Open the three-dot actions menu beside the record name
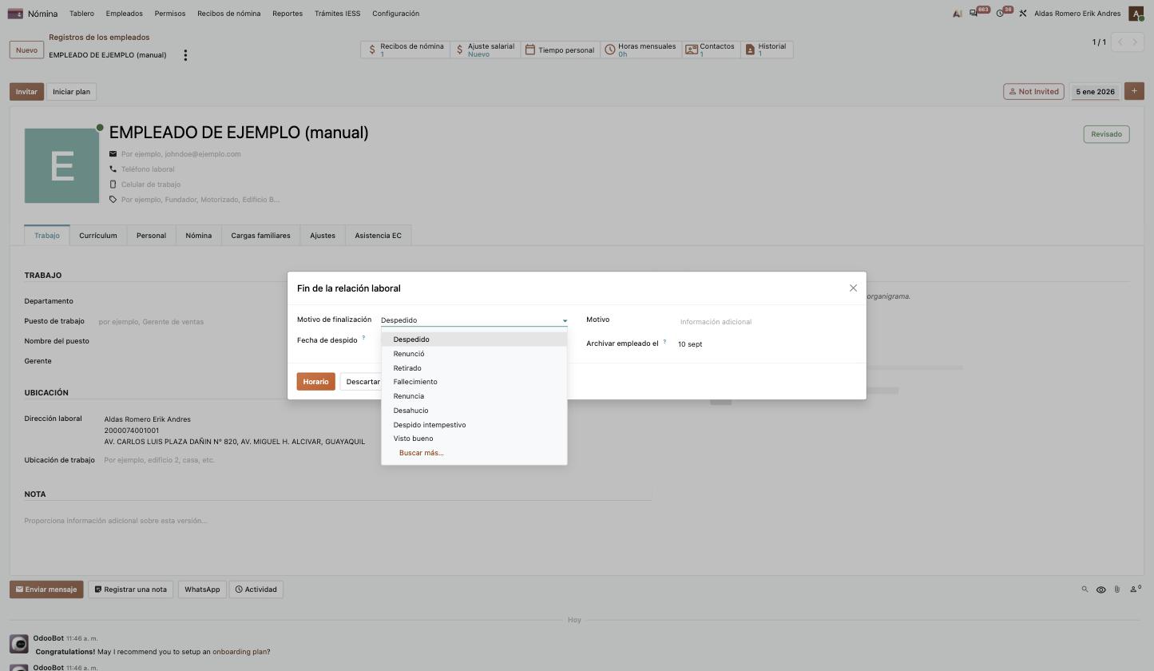Image resolution: width=1154 pixels, height=671 pixels. tap(185, 55)
